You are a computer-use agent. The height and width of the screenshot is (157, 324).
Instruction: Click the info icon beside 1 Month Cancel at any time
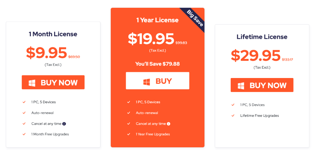[x=64, y=124]
